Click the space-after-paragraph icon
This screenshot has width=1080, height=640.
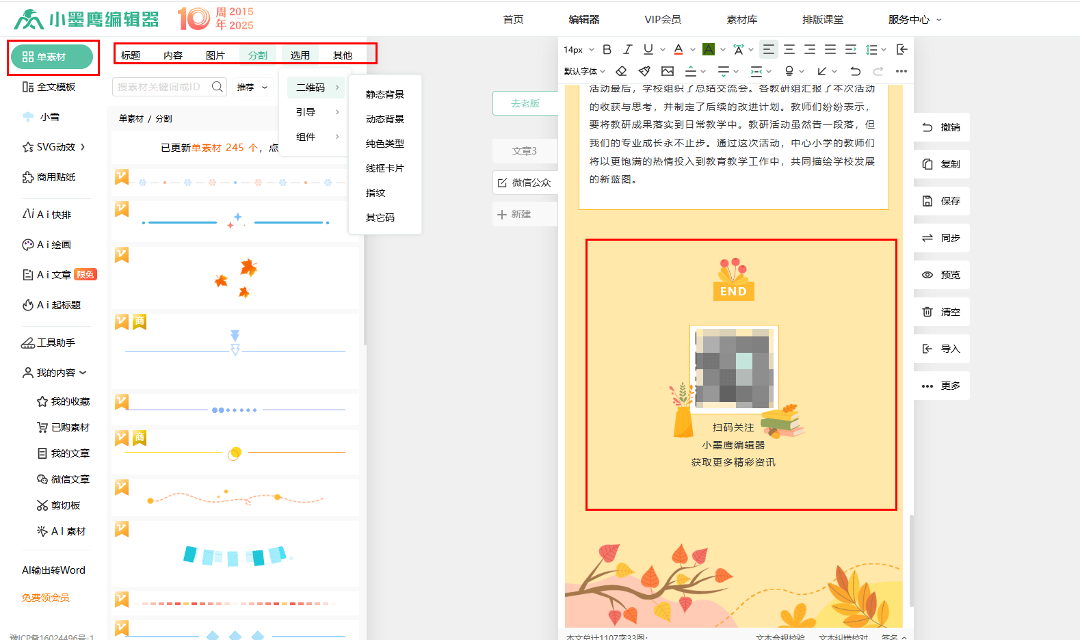(724, 71)
